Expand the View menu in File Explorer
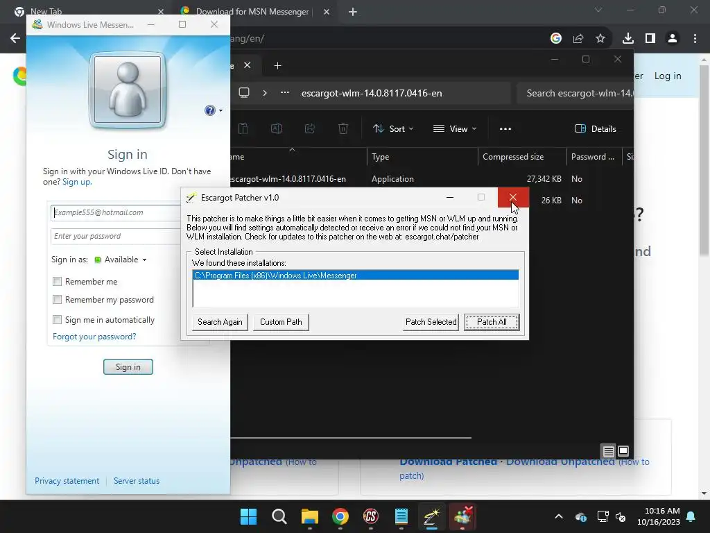The width and height of the screenshot is (710, 533). click(x=455, y=128)
